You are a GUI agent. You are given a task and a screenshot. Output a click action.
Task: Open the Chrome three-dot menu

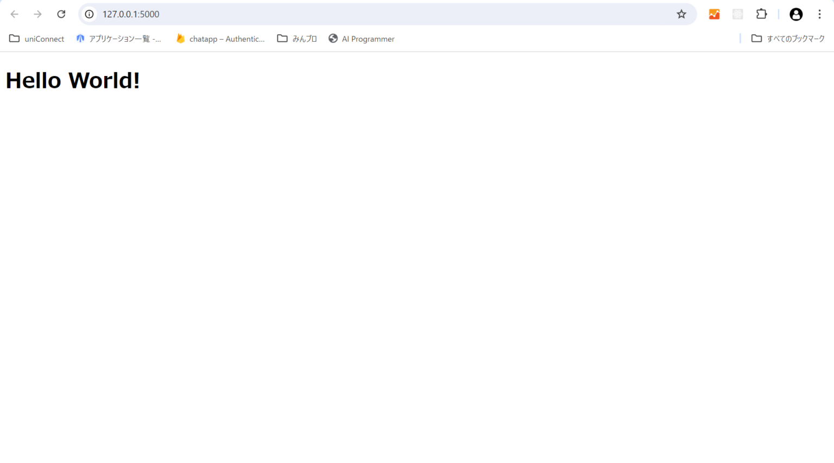coord(820,14)
